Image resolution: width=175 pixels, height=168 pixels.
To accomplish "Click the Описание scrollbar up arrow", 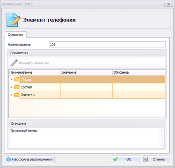I will click(161, 131).
